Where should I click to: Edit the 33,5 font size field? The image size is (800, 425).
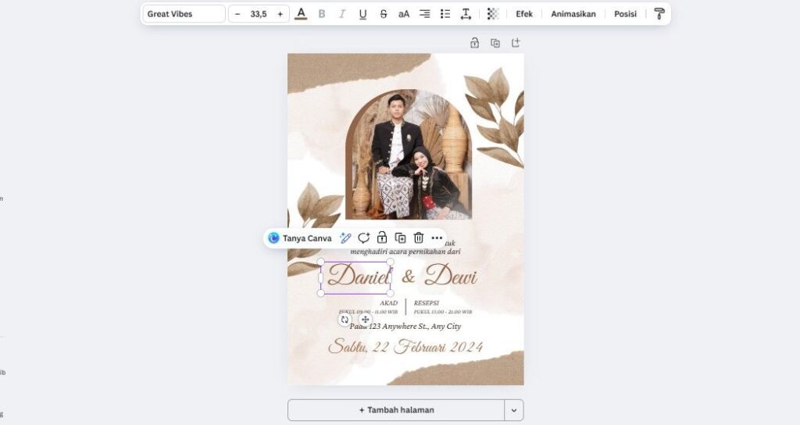coord(259,14)
